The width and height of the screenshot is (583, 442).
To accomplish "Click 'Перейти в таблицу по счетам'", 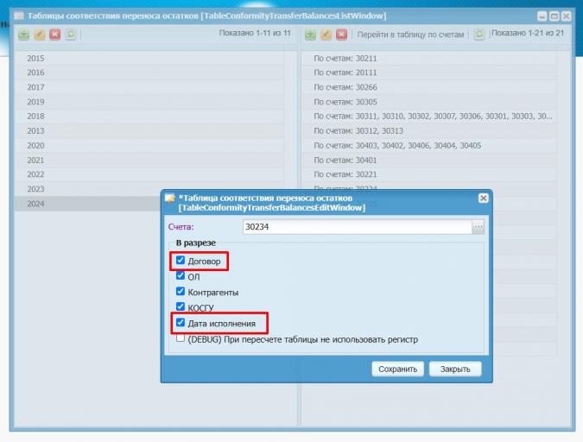I will 410,35.
